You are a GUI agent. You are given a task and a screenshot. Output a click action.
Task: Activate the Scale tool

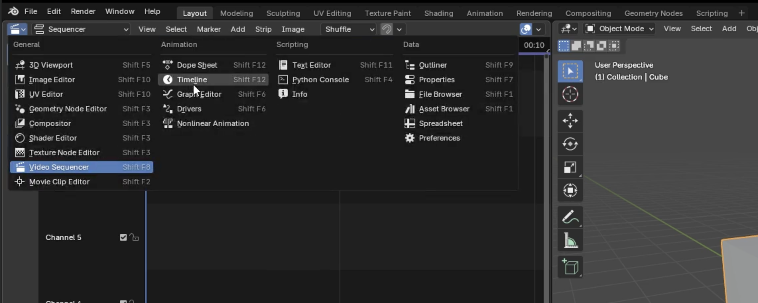tap(570, 167)
